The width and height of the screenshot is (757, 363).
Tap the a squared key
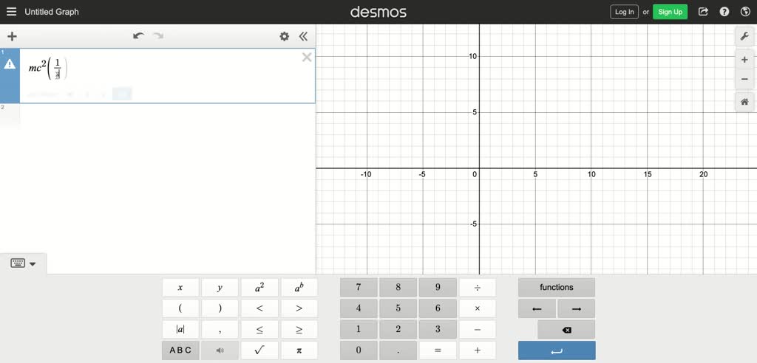pyautogui.click(x=259, y=287)
